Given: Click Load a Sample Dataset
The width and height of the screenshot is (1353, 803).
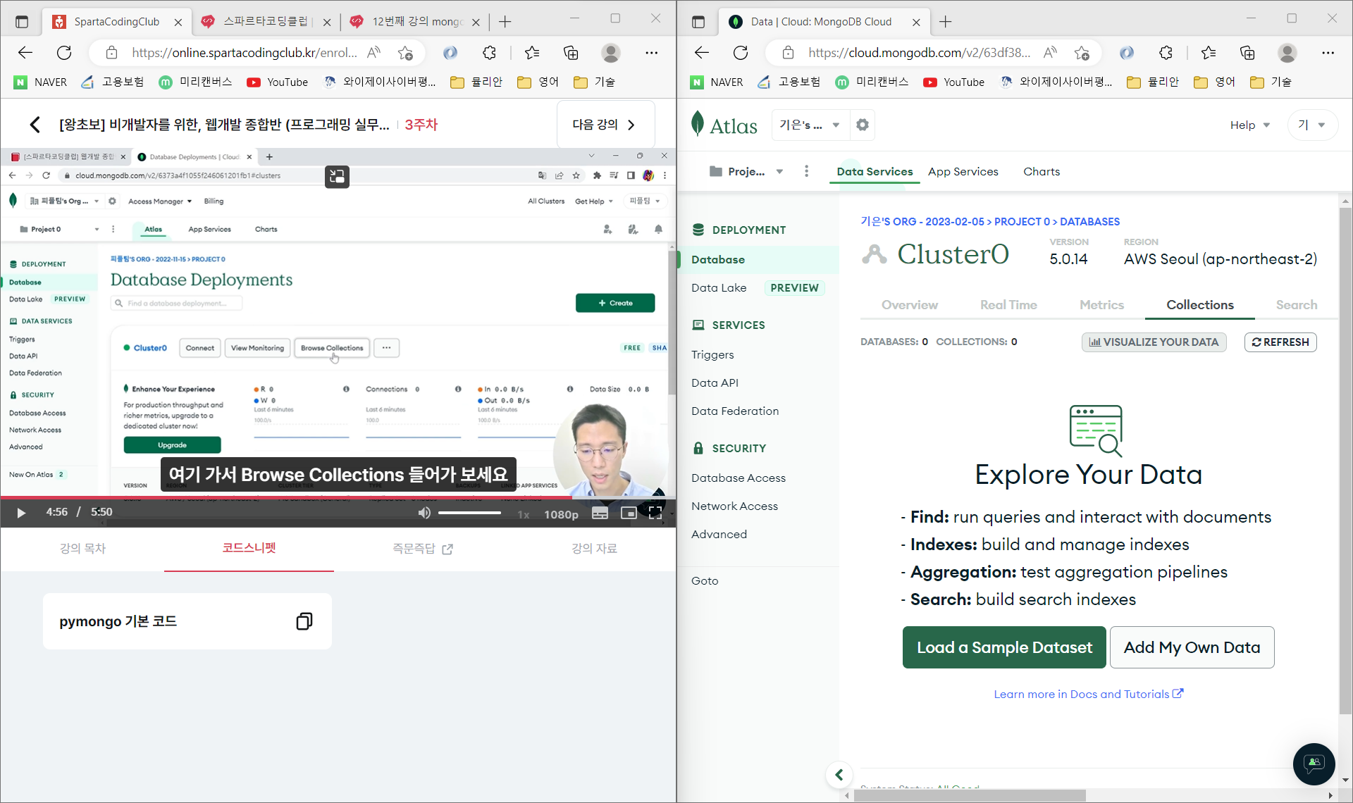Looking at the screenshot, I should (1004, 647).
